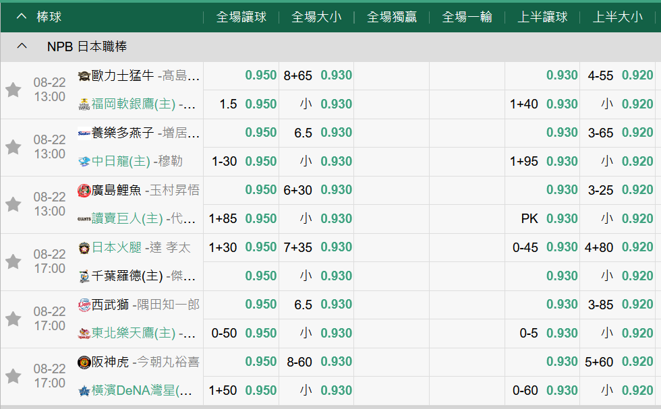The image size is (661, 409).
Task: Favorite the 日本火腿 vs 千葉羅德 match star
Action: click(x=13, y=261)
